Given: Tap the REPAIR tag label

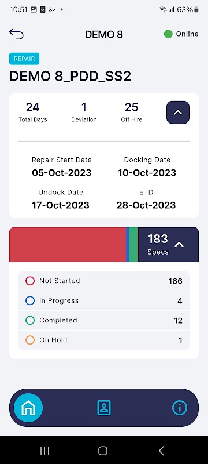Looking at the screenshot, I should coord(24,59).
